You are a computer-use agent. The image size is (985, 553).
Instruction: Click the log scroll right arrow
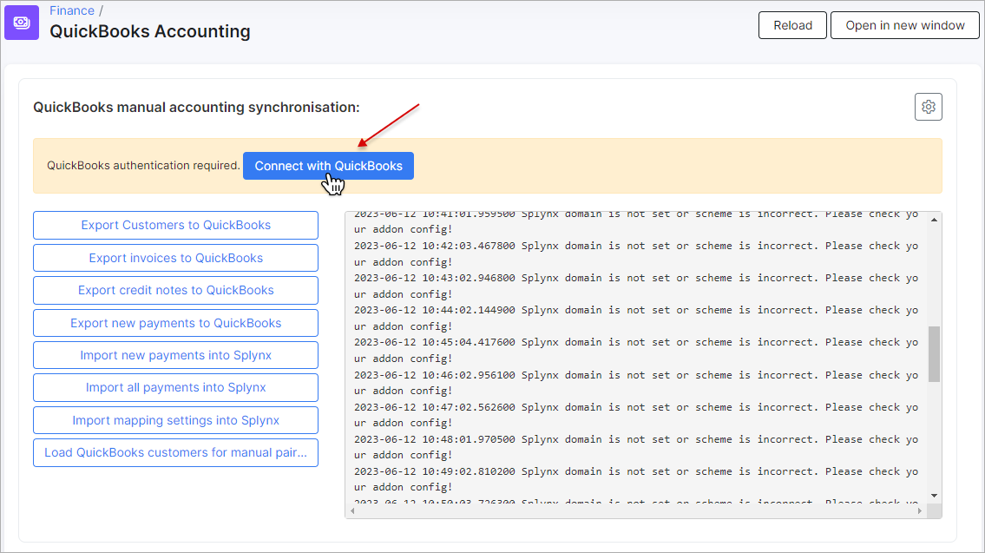920,511
